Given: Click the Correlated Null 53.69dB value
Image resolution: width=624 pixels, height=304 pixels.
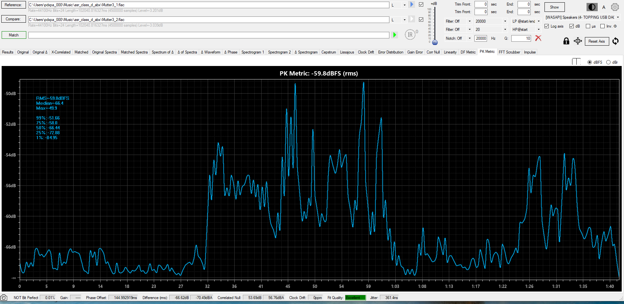Looking at the screenshot, I should point(253,298).
